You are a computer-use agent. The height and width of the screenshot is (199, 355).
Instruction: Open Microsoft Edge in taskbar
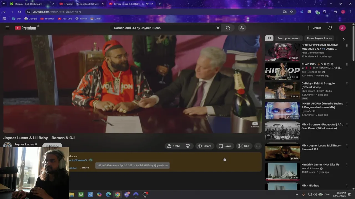pos(108,195)
